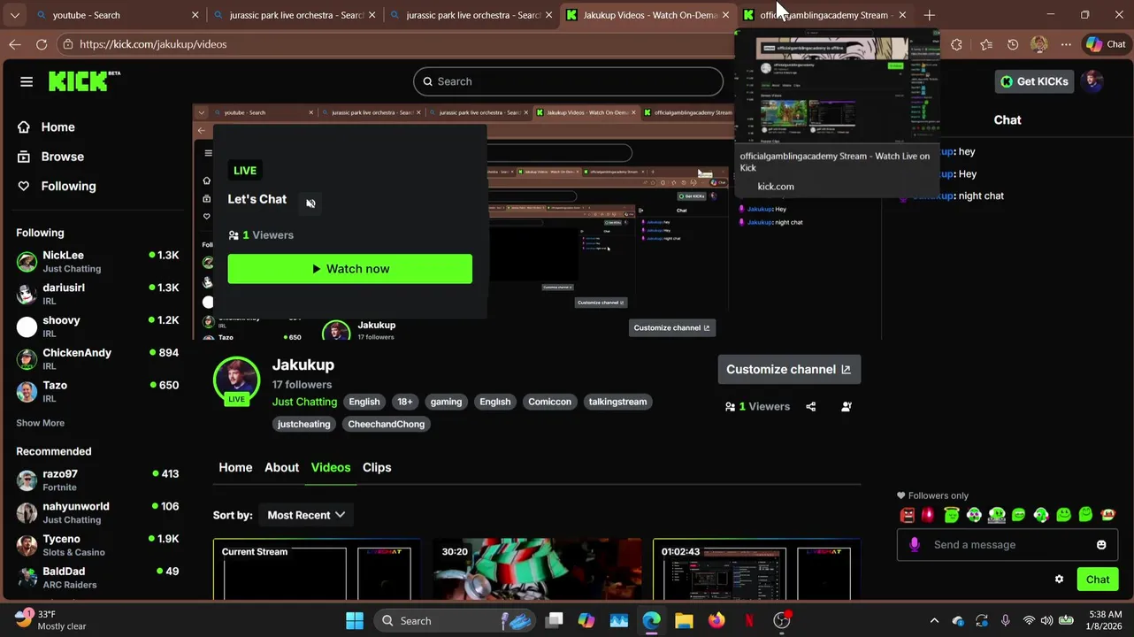
Task: Open Copilot Chat in Edge
Action: (1106, 44)
